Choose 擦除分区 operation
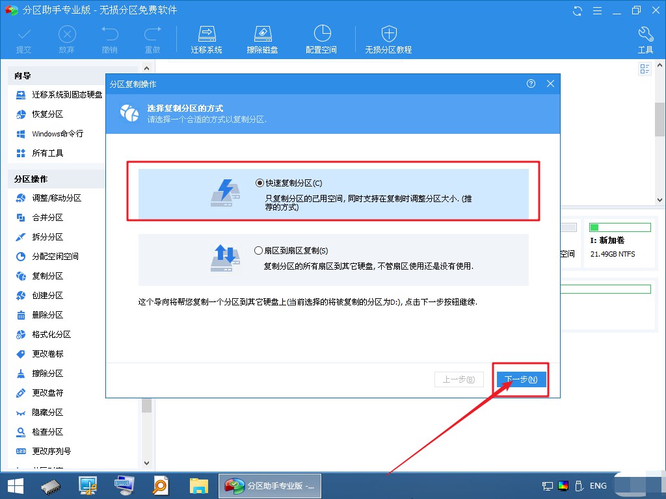Screen dimensions: 666x499 (x=40, y=374)
